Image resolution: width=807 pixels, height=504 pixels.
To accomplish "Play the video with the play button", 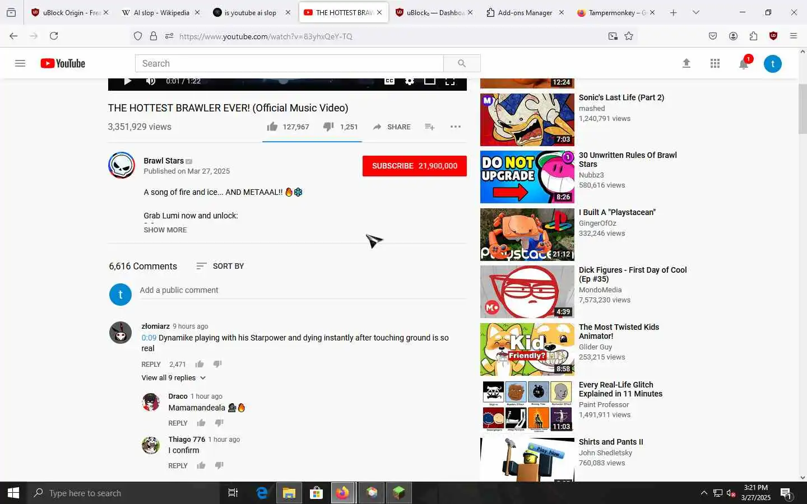I will click(x=127, y=81).
